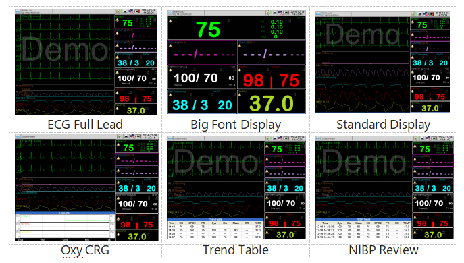Click NIBP alarm bell in Big Font Display
This screenshot has width=464, height=263.
(170, 70)
